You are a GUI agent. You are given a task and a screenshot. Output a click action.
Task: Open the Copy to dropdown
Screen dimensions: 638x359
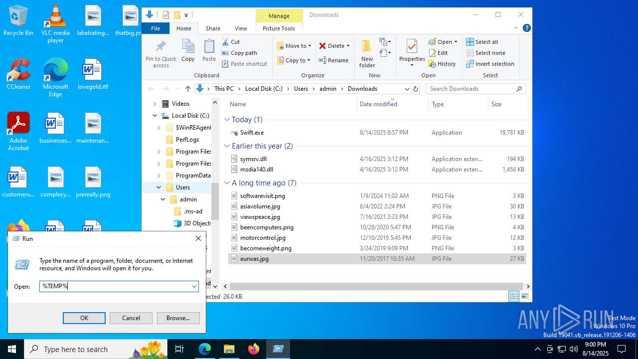click(294, 60)
